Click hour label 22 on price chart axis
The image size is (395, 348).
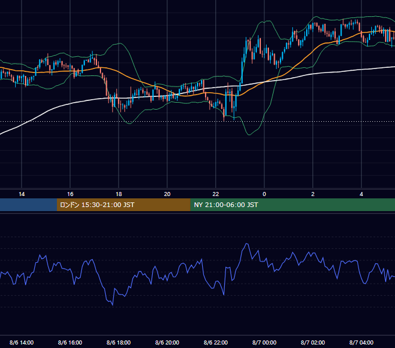point(216,194)
